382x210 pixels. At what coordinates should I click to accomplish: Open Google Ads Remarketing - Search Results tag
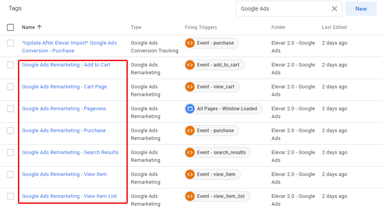[70, 153]
